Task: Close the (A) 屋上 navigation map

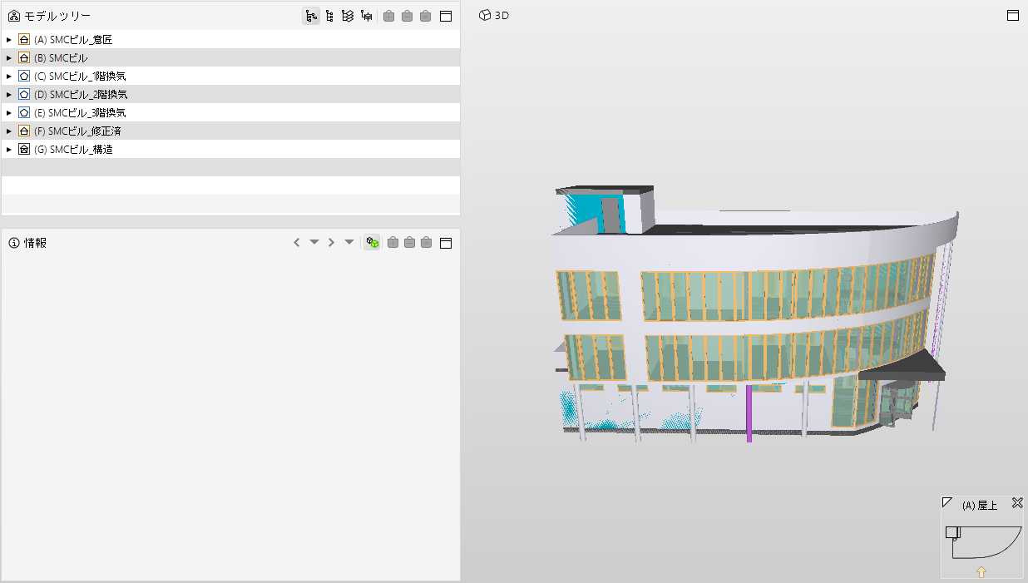Action: pos(1016,503)
